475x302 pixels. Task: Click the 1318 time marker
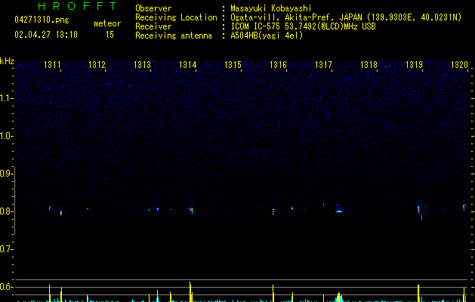coord(369,65)
